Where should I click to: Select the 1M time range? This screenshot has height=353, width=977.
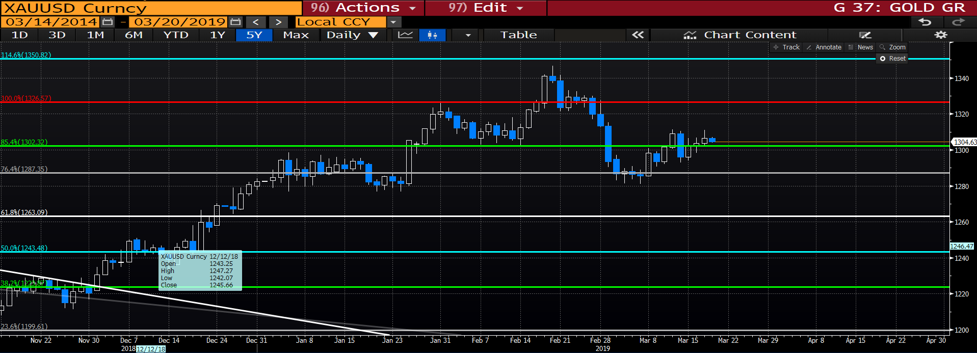(95, 35)
